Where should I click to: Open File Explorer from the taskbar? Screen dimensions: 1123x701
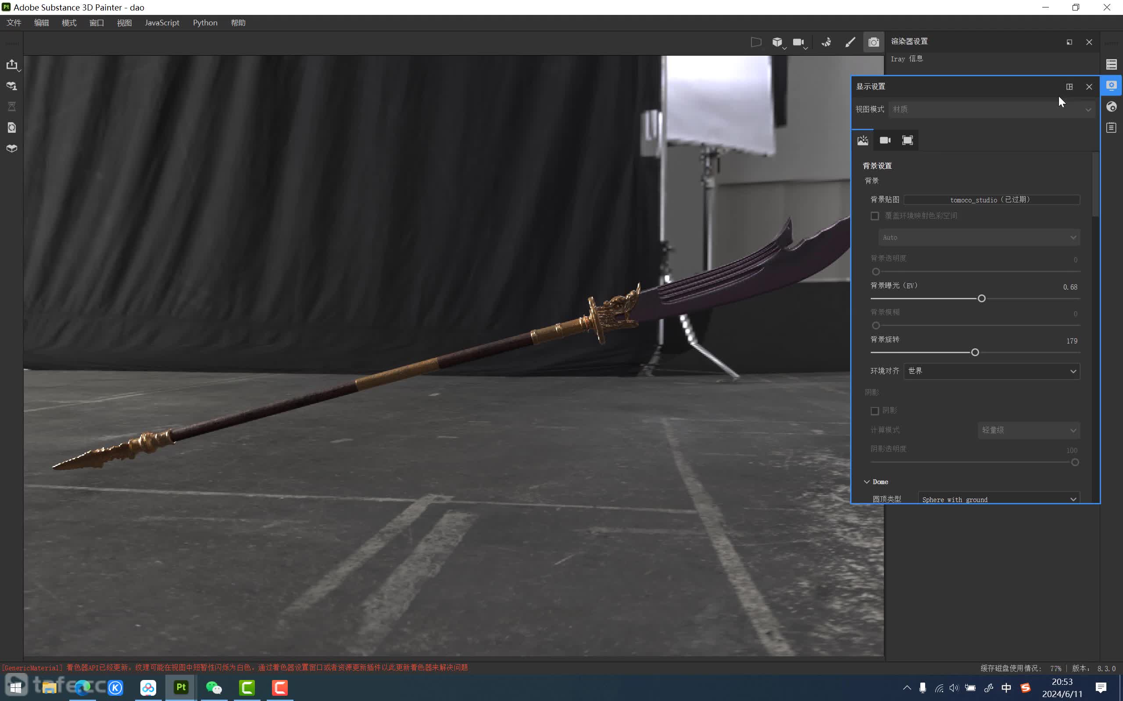49,687
